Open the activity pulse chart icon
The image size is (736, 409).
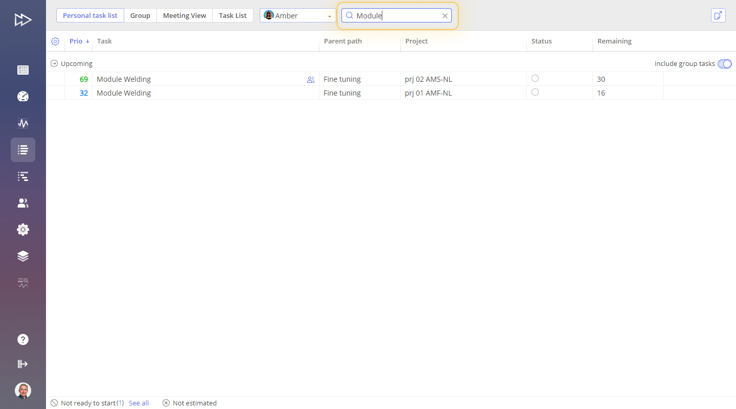(23, 123)
